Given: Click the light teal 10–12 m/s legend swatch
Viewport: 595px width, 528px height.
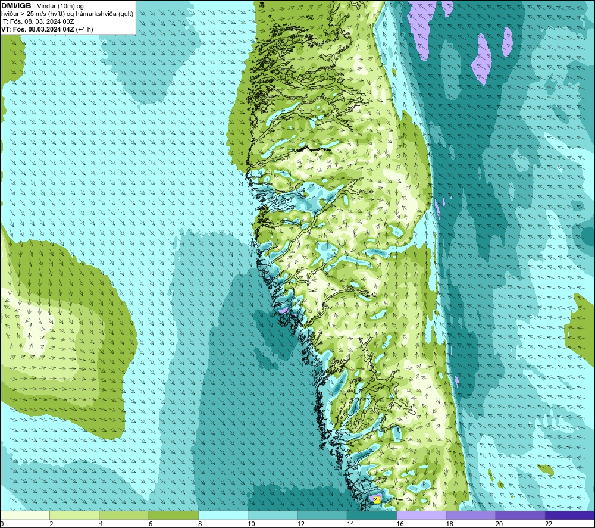Looking at the screenshot, I should (273, 515).
